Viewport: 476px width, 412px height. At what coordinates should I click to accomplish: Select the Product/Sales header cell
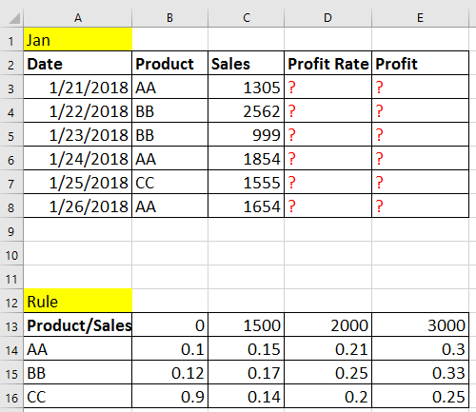tap(78, 324)
